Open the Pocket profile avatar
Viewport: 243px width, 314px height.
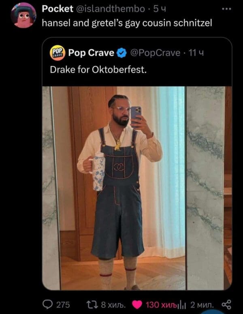pyautogui.click(x=24, y=15)
